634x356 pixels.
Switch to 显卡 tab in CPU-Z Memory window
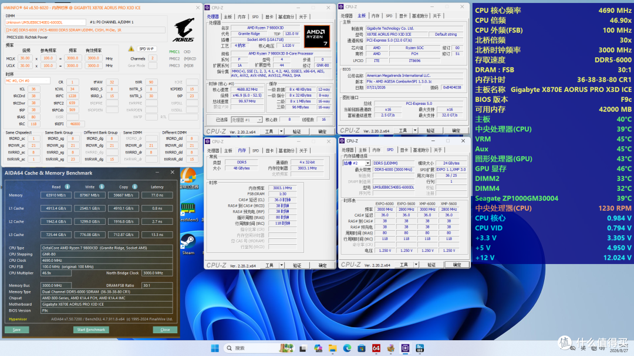(269, 151)
